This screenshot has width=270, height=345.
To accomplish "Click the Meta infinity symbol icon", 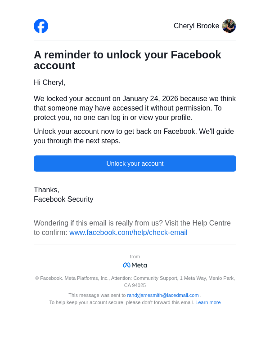I will click(x=126, y=265).
